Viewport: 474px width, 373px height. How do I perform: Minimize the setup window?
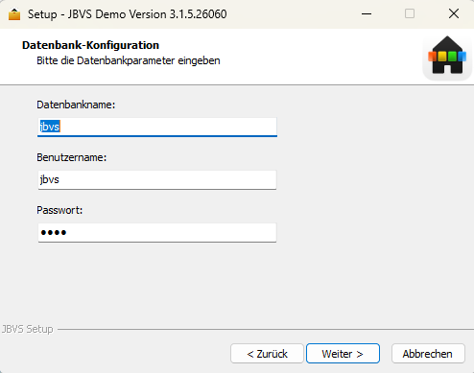367,14
